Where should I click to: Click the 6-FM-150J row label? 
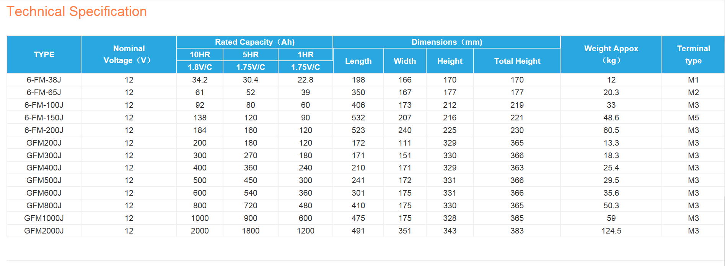pyautogui.click(x=44, y=118)
